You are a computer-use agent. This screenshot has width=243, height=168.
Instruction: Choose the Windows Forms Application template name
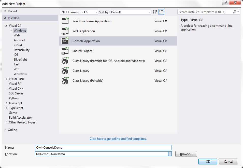click(x=91, y=21)
